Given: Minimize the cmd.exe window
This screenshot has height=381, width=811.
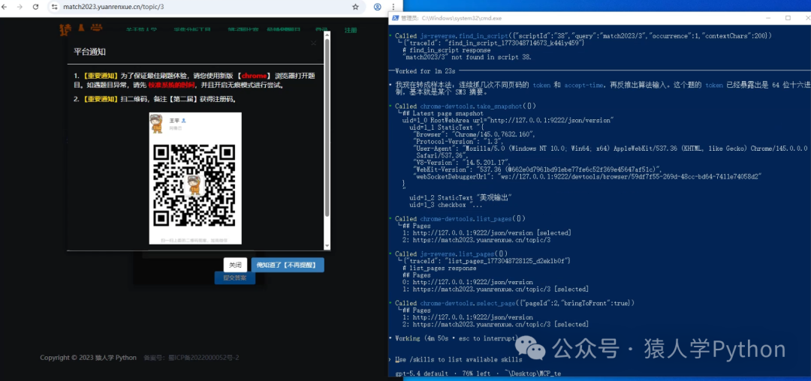Looking at the screenshot, I should (770, 17).
